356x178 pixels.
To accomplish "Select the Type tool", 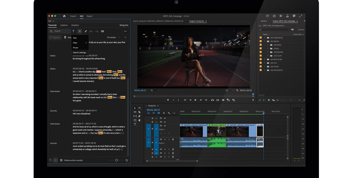I will click(135, 124).
